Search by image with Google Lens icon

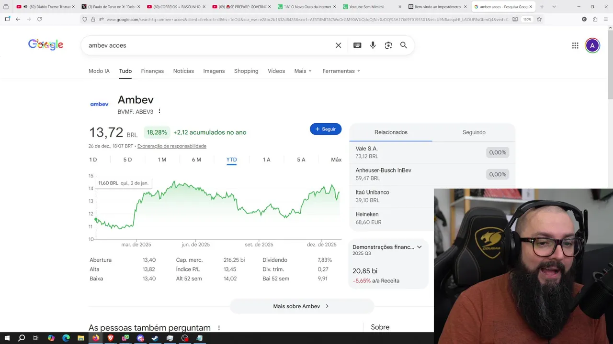(388, 45)
